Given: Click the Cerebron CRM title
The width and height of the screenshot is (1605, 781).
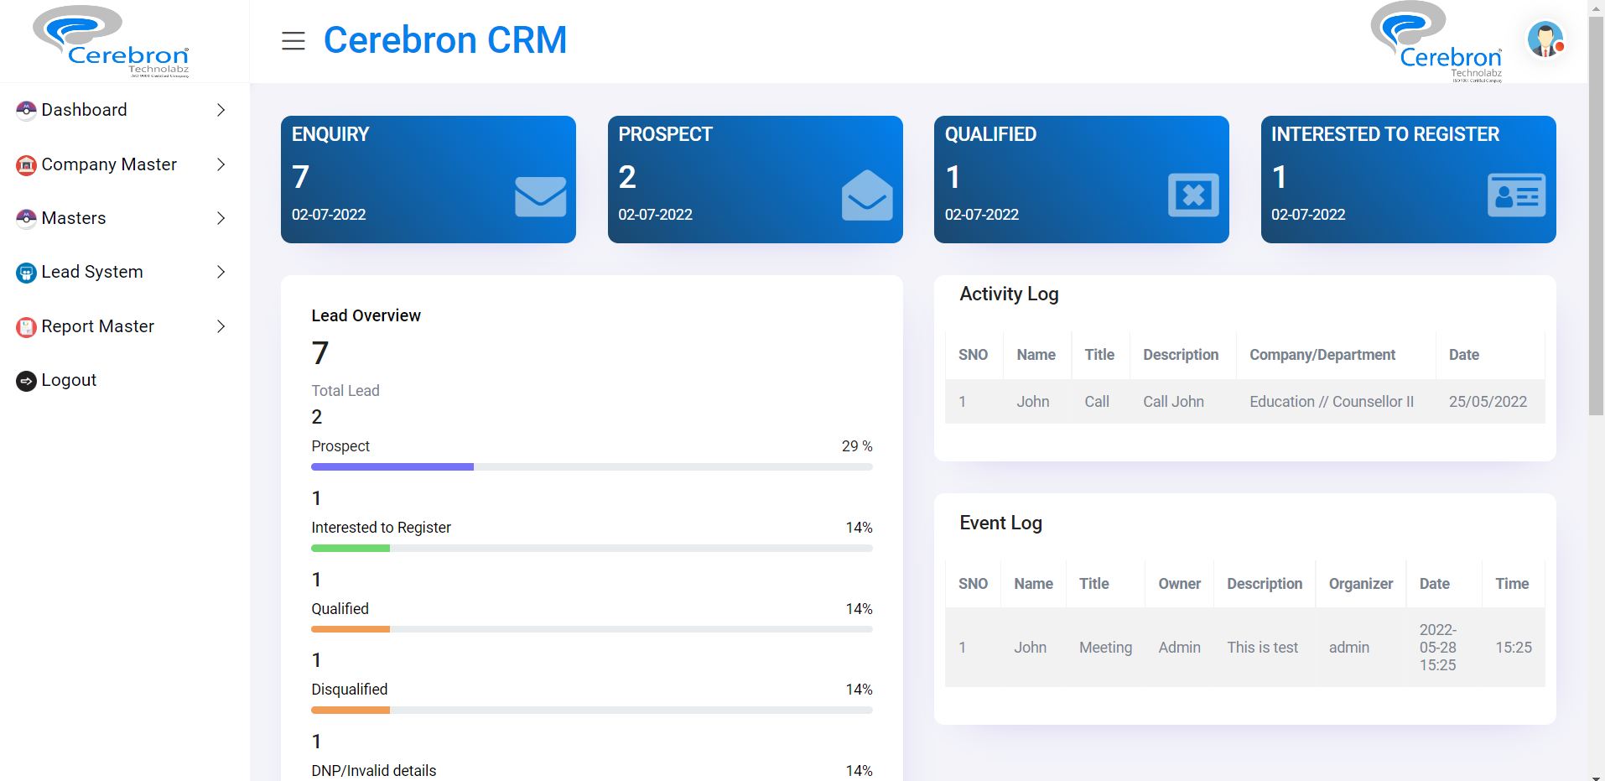Looking at the screenshot, I should click(445, 40).
